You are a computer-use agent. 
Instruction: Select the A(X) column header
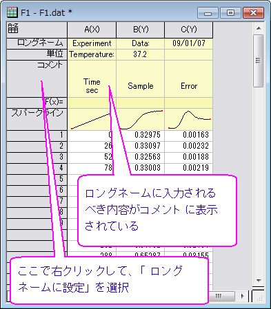pos(92,30)
